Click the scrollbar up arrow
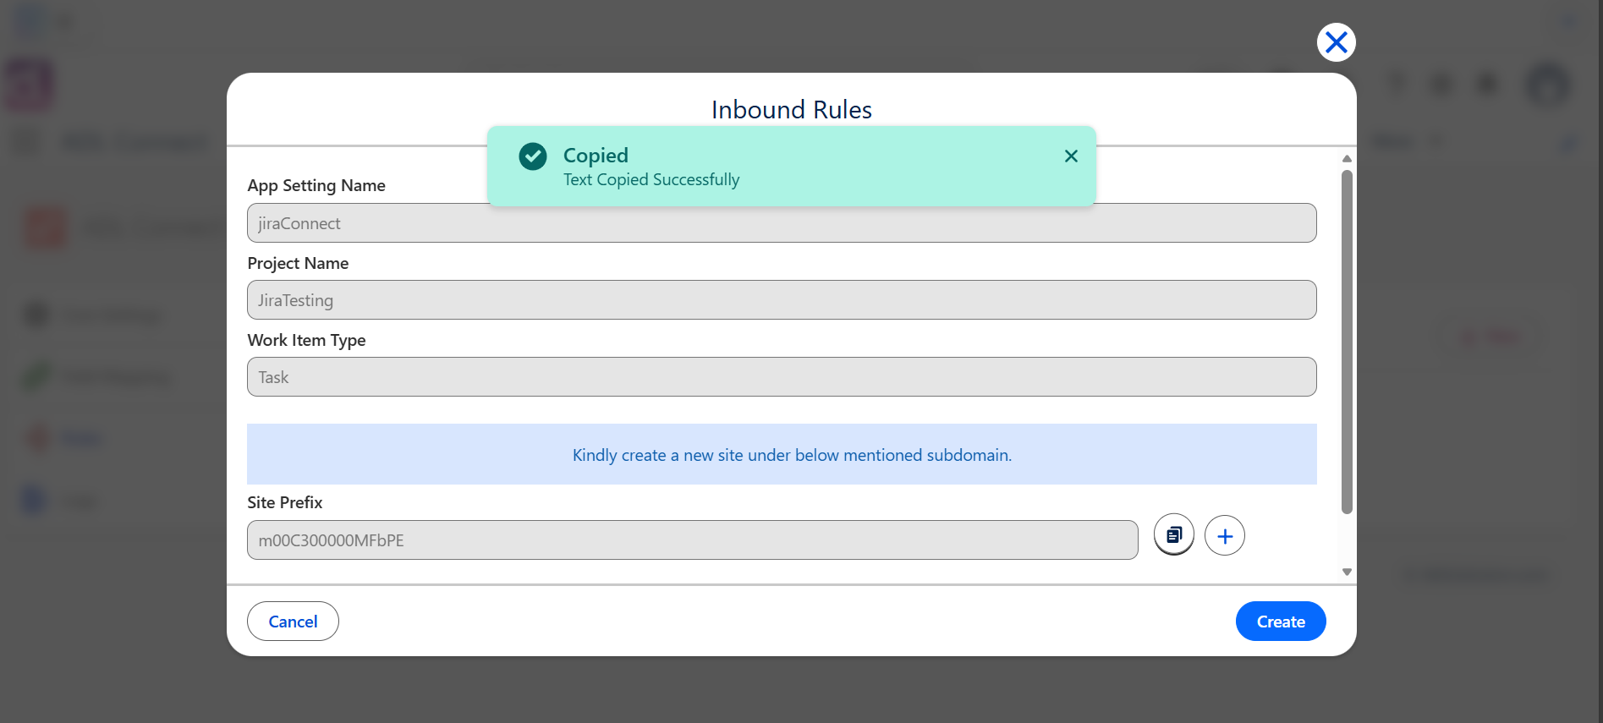This screenshot has width=1603, height=723. point(1347,159)
